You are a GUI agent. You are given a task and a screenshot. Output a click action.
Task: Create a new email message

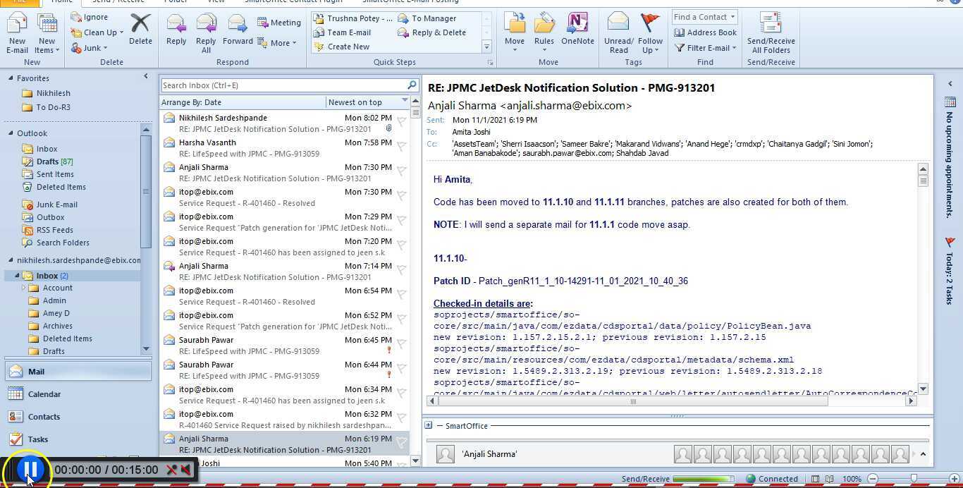(x=16, y=32)
